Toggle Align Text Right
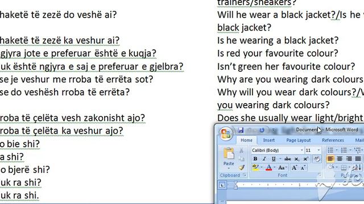 tap(349, 159)
